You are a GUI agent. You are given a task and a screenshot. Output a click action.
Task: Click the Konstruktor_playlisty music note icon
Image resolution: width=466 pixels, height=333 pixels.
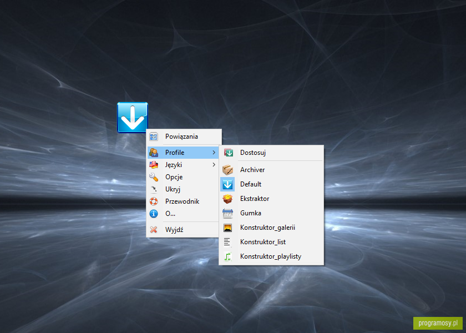[x=227, y=256]
